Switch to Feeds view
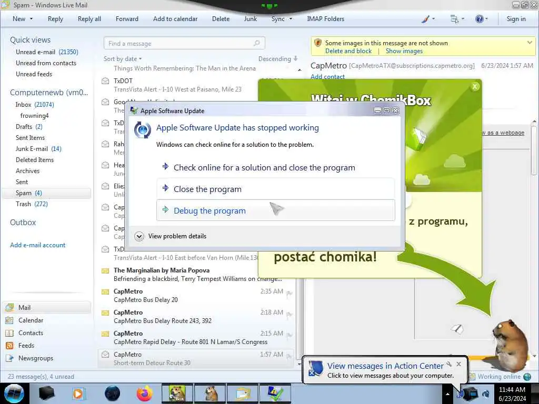This screenshot has height=404, width=539. (26, 345)
